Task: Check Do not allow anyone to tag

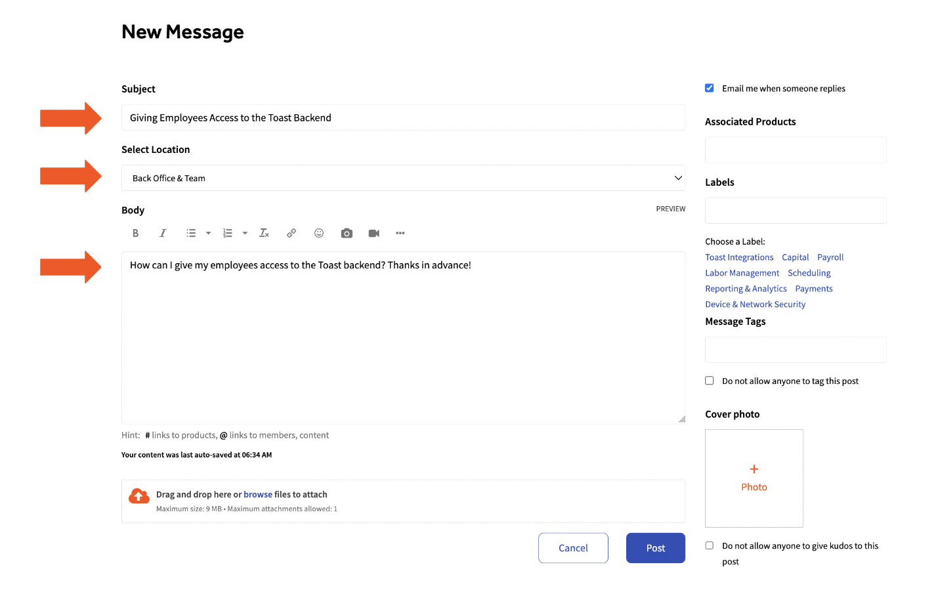Action: pos(710,381)
